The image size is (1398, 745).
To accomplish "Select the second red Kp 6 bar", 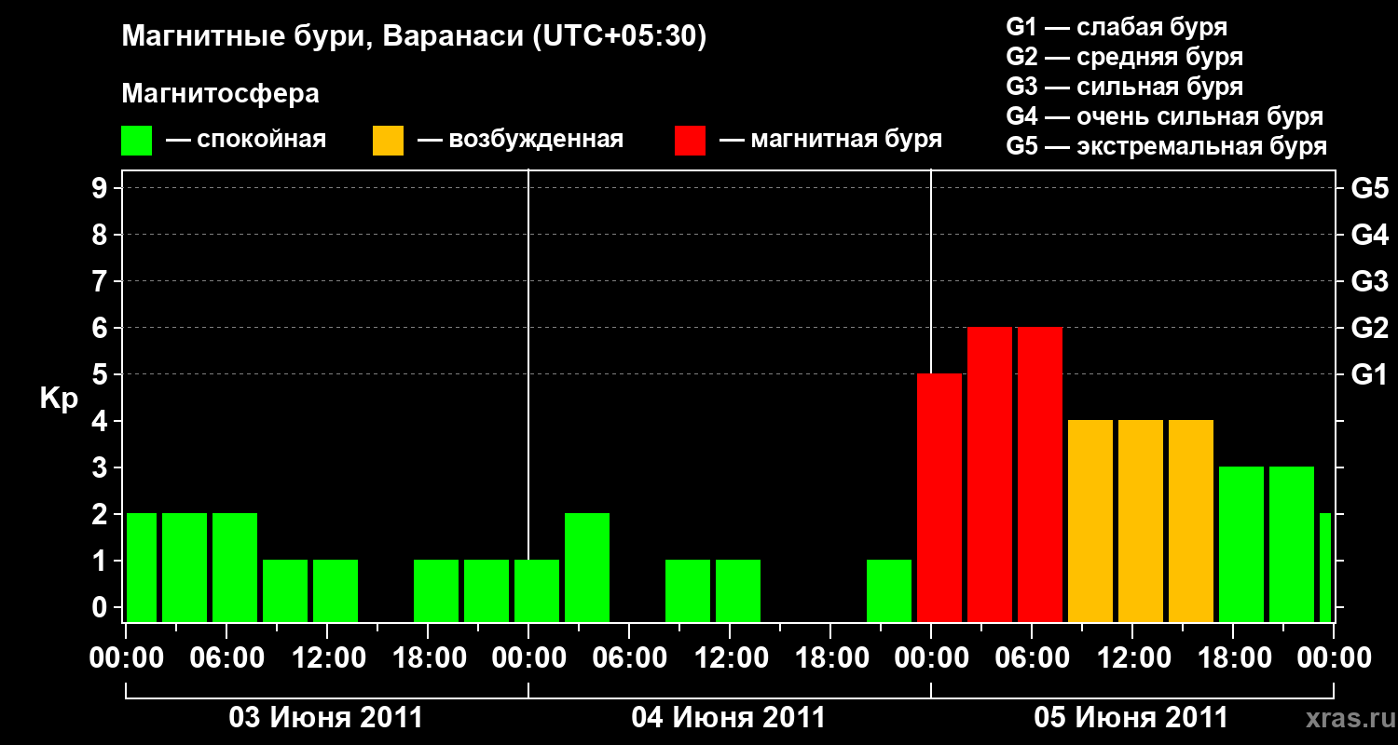I will click(x=1040, y=475).
